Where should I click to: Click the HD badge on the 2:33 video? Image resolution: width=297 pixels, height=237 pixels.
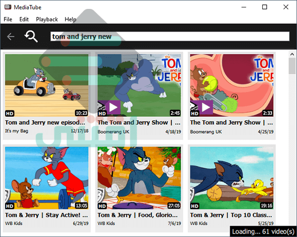click(195, 113)
